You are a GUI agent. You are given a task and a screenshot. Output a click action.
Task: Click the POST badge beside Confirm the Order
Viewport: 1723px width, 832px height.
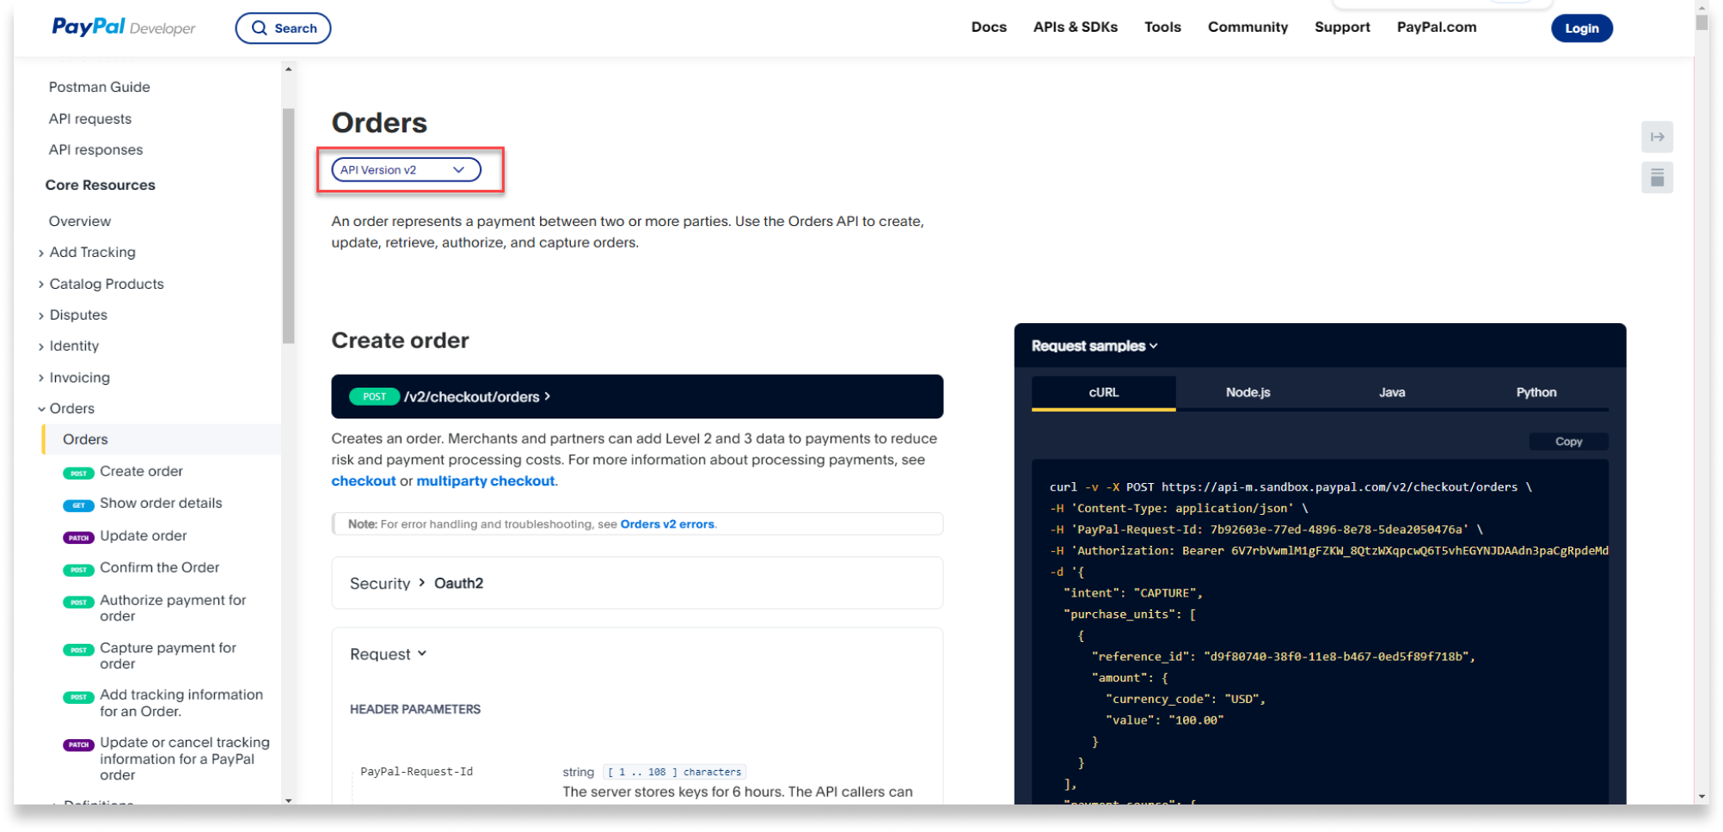click(78, 569)
